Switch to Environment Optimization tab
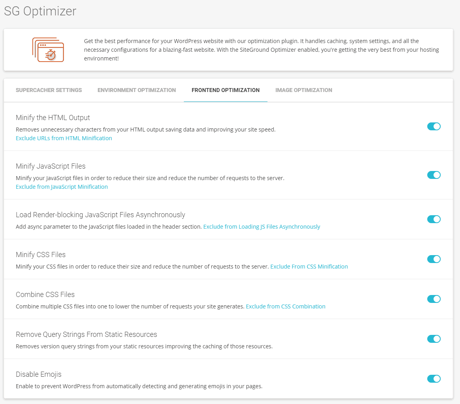This screenshot has height=404, width=460. [137, 90]
